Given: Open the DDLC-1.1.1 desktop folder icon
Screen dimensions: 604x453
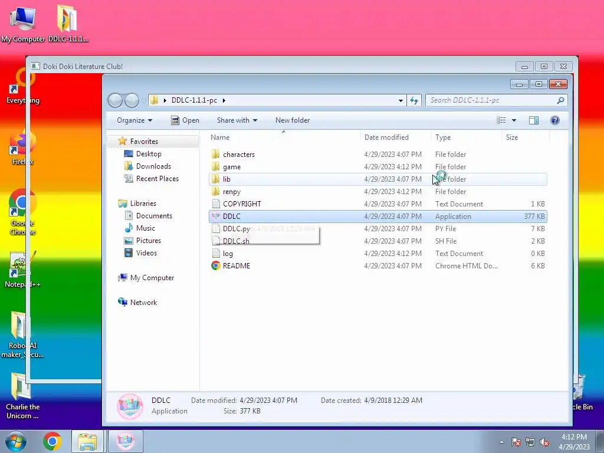Looking at the screenshot, I should point(68,24).
